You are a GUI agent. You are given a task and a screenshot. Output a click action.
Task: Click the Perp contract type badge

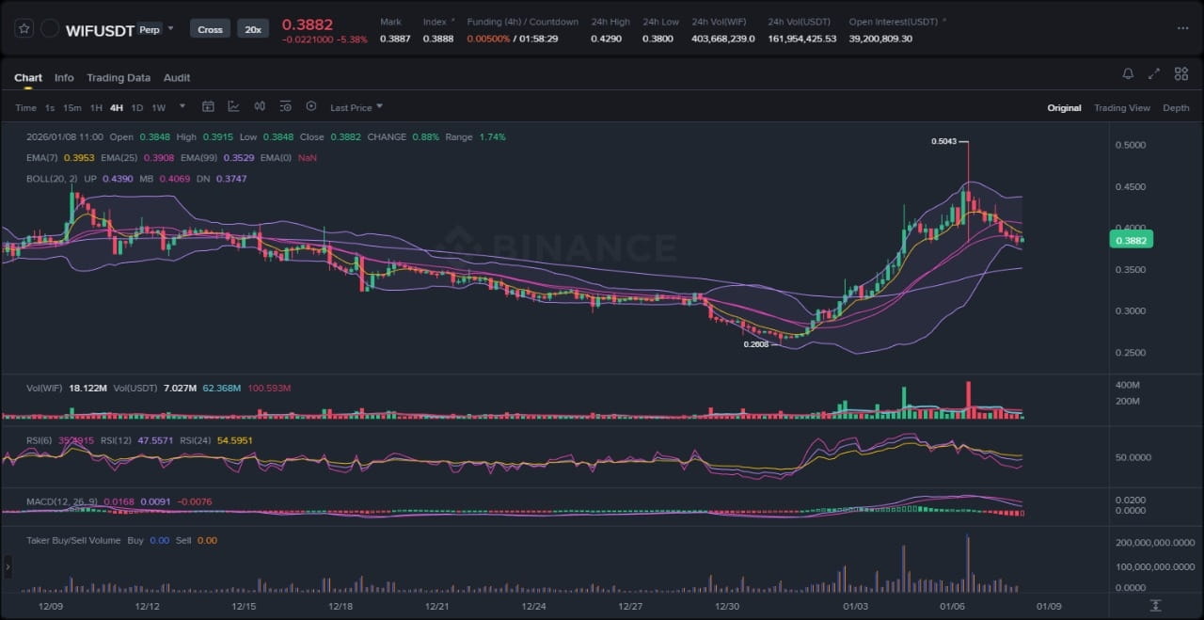(149, 29)
